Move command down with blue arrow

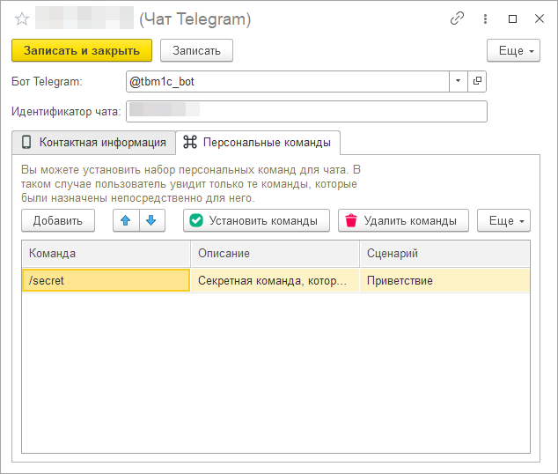(152, 220)
